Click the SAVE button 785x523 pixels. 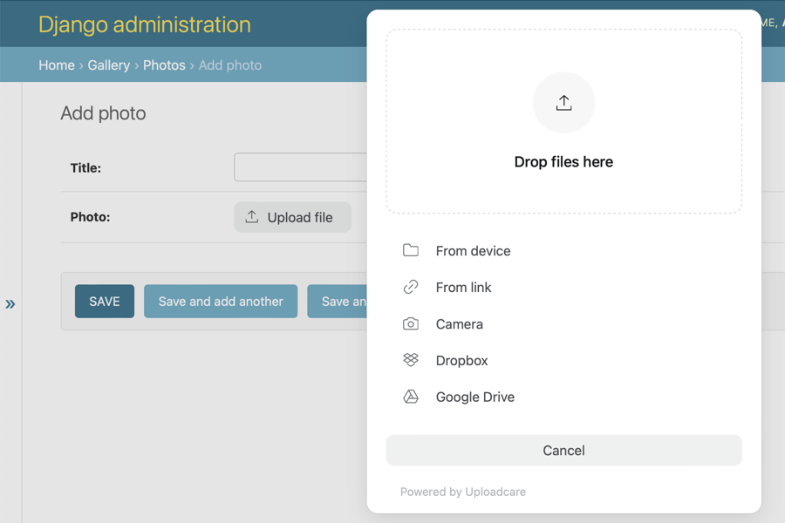(105, 302)
